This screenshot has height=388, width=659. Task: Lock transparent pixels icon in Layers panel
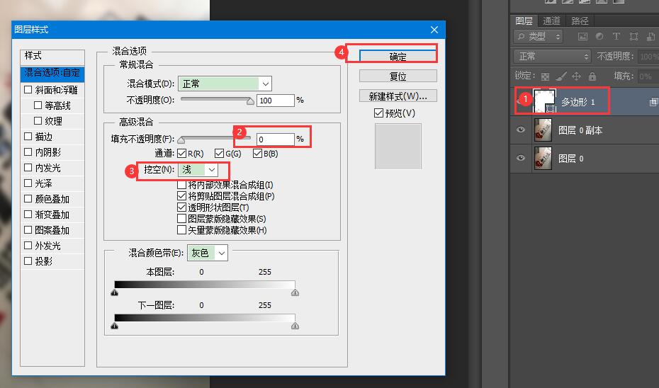(545, 76)
